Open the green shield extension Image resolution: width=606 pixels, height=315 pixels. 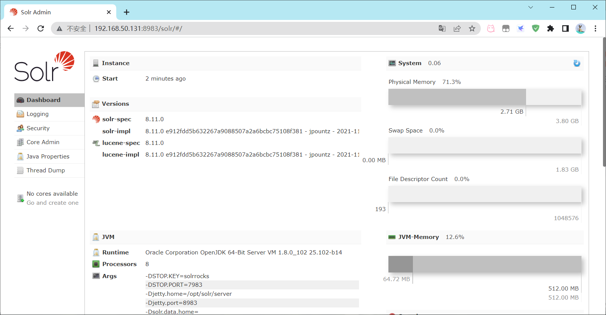[535, 29]
